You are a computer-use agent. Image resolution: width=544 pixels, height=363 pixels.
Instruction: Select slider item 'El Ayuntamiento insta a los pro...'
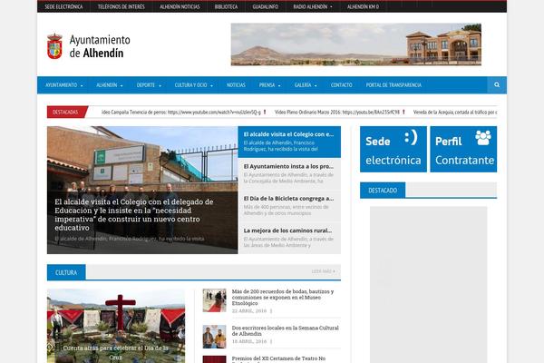pyautogui.click(x=289, y=173)
